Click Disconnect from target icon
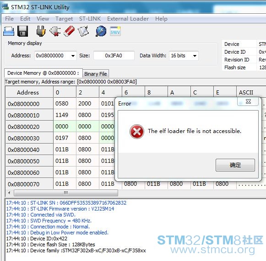 point(55,31)
